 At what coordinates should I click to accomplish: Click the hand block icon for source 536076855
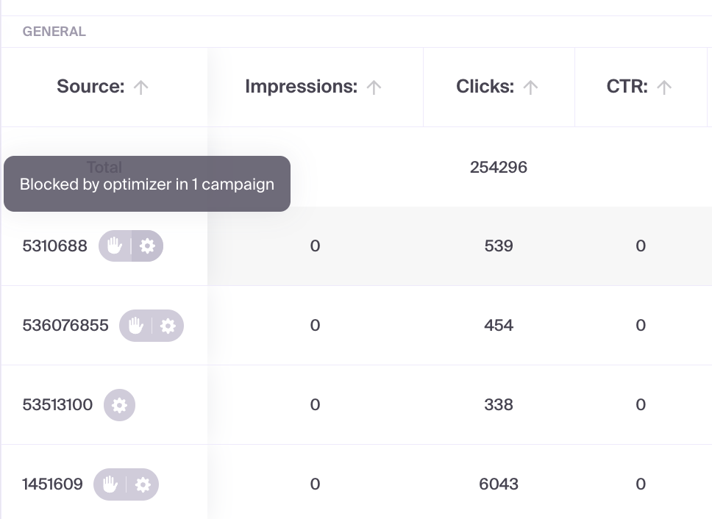click(135, 326)
